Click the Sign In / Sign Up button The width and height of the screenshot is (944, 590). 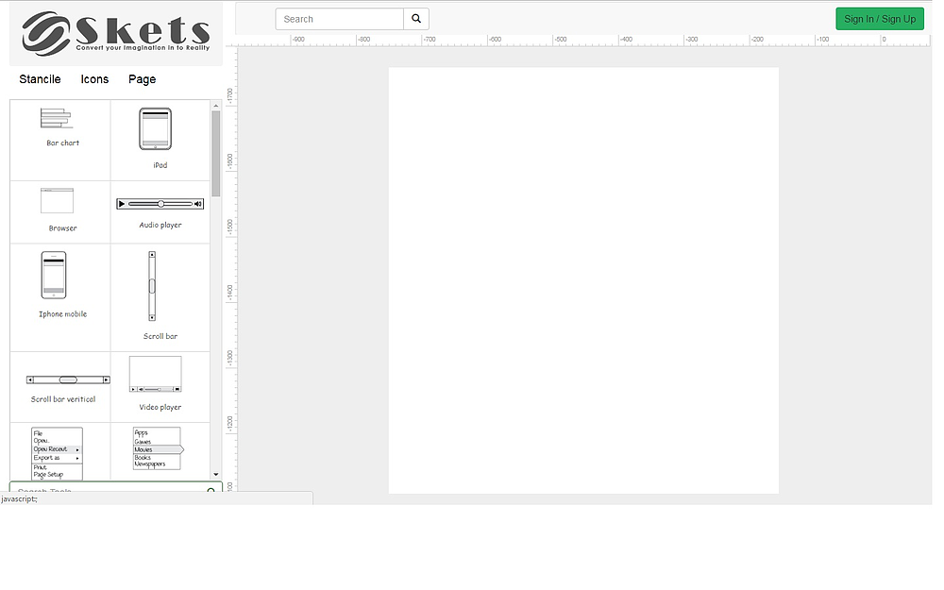[880, 19]
